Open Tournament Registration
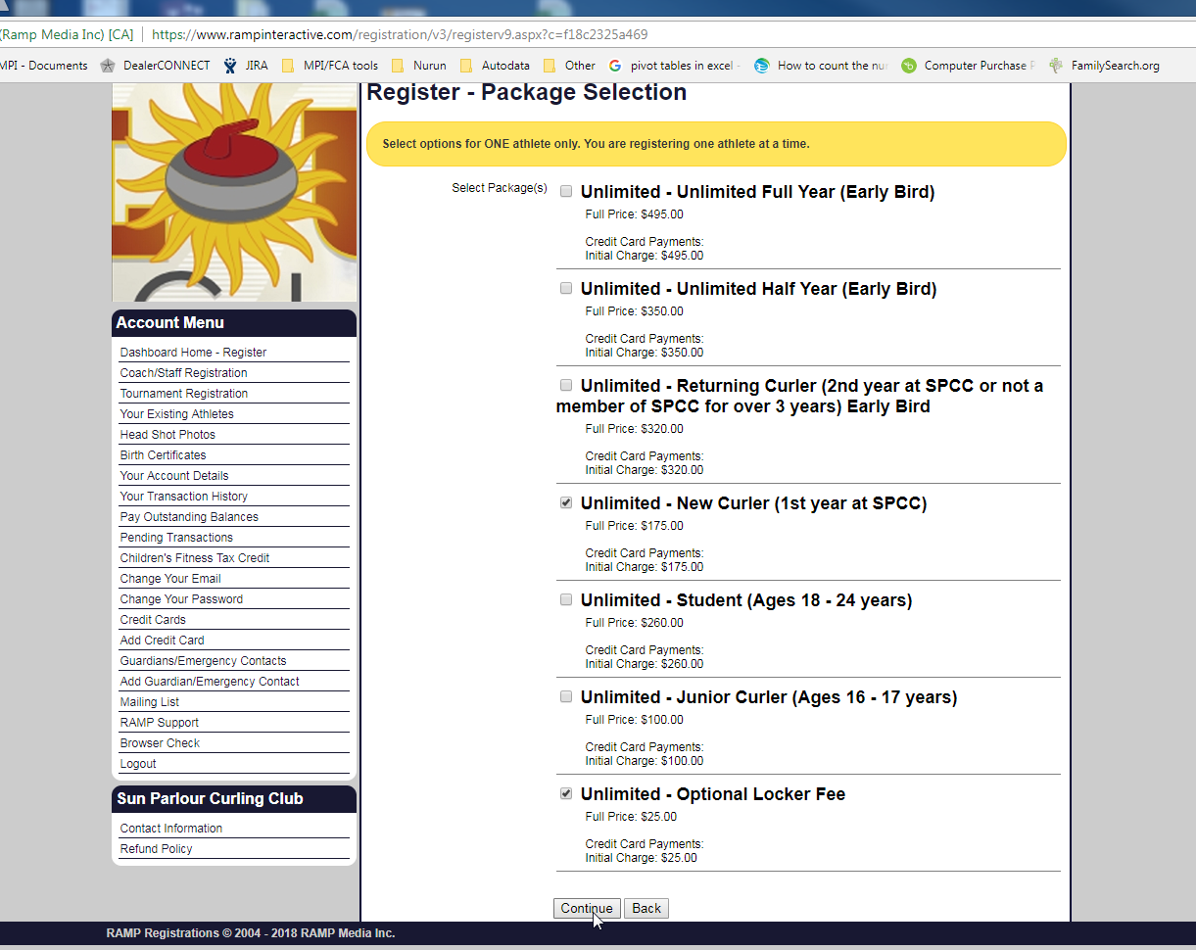 (x=184, y=394)
